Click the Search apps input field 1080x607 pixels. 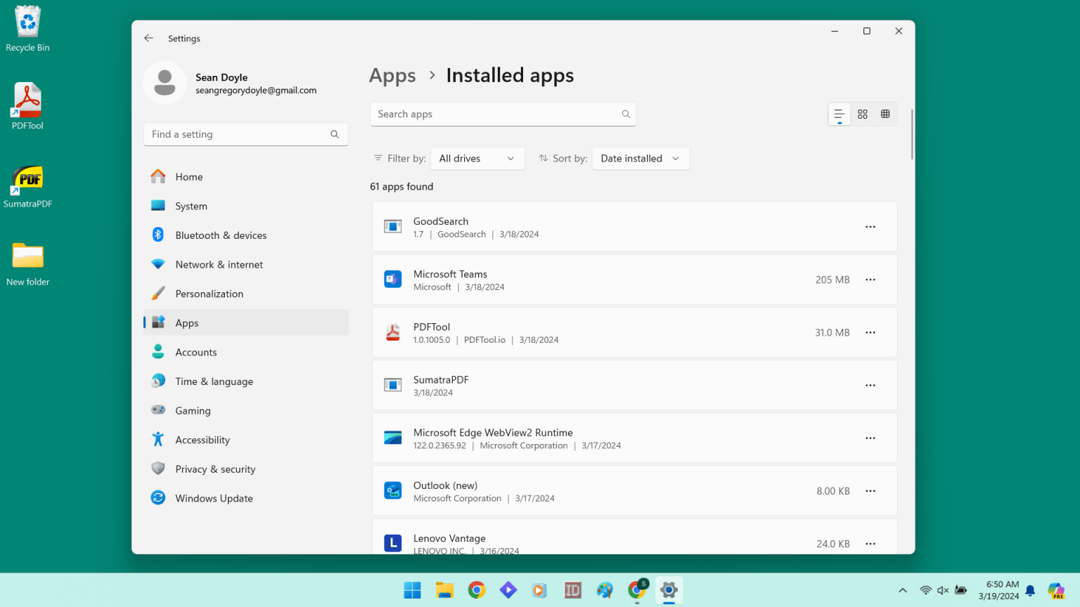click(x=503, y=114)
